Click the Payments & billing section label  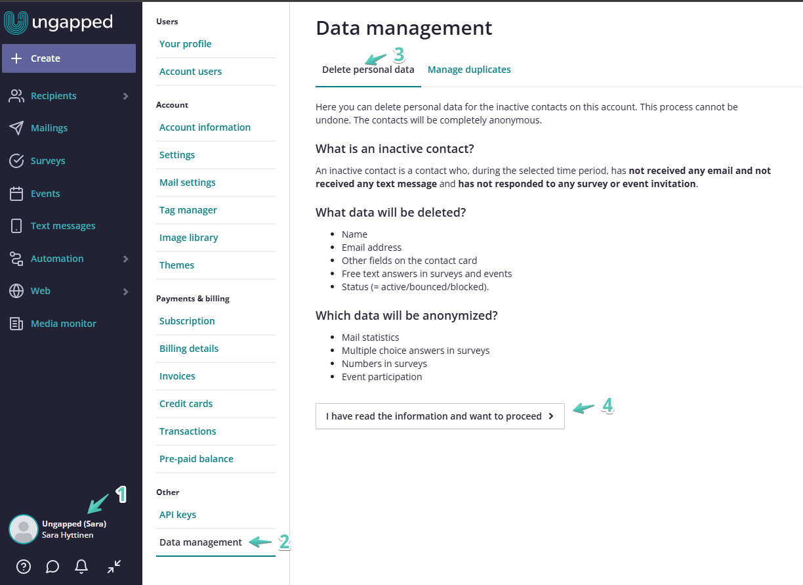193,299
